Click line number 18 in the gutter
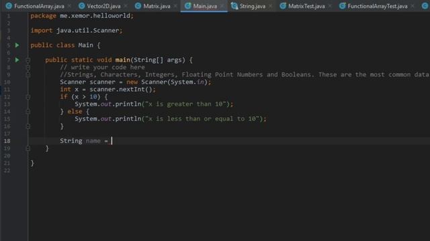The image size is (430, 241). tap(7, 141)
